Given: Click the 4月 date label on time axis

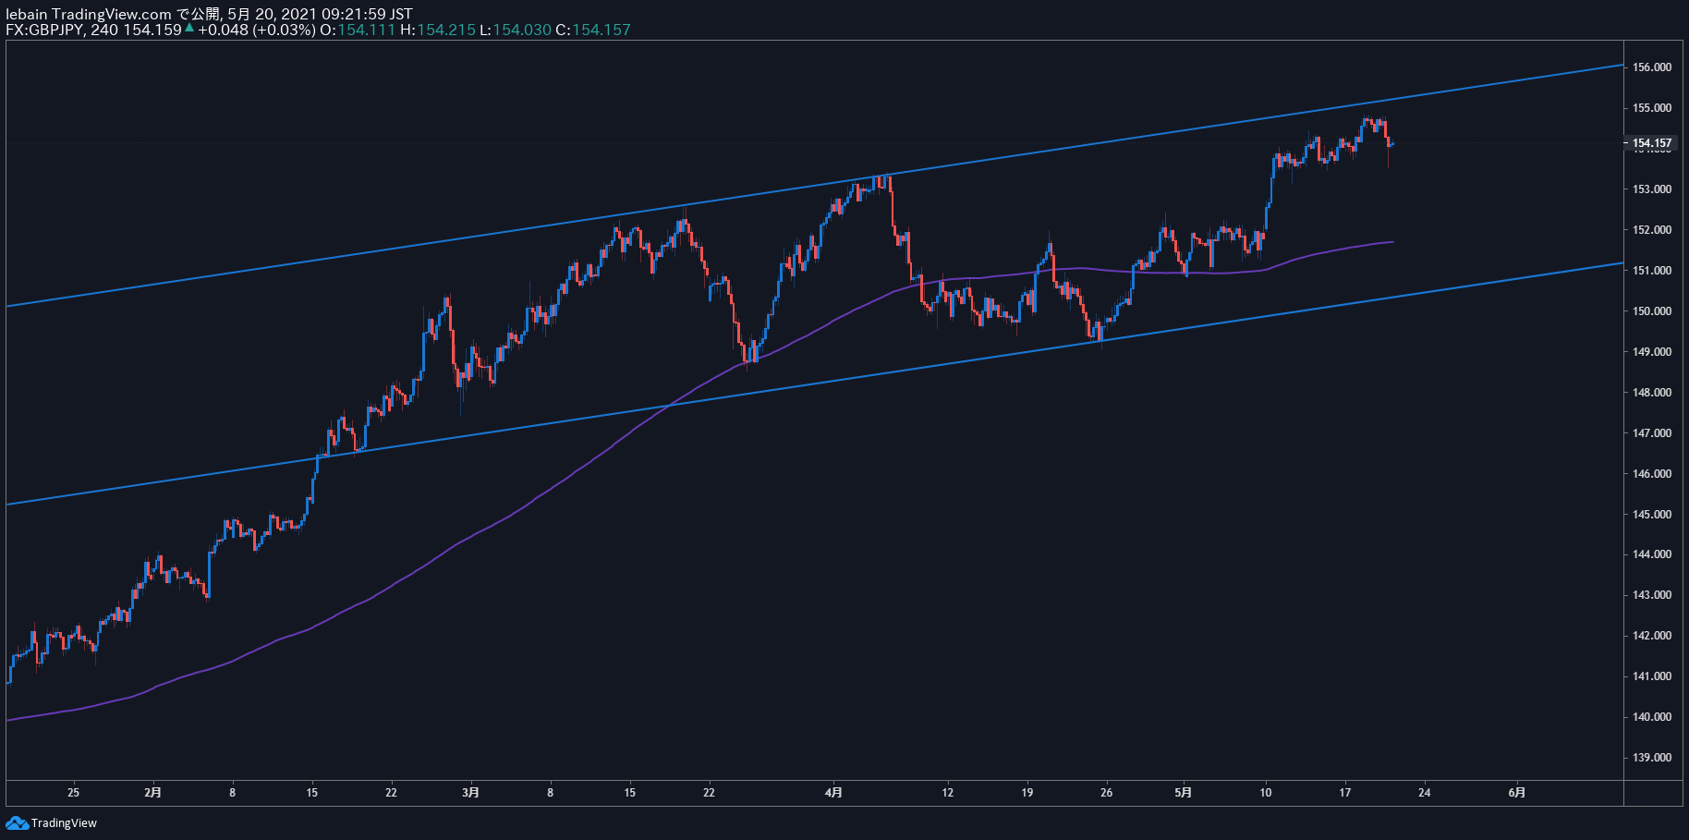Looking at the screenshot, I should [833, 792].
